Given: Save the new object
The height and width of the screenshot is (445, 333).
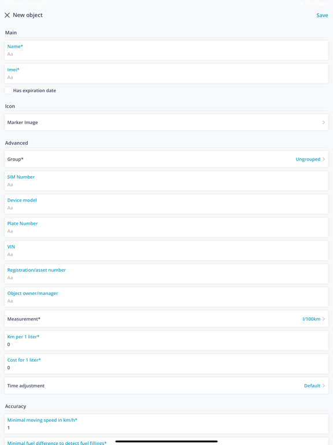Looking at the screenshot, I should coord(322,15).
